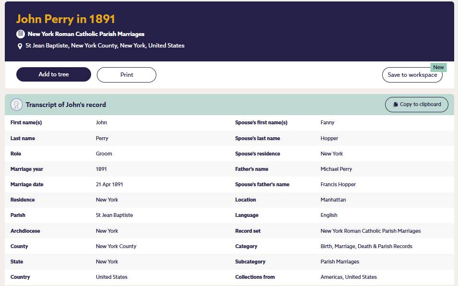
Task: Click Record set value New York Roman Catholic Parish Marriages
Action: [x=370, y=231]
